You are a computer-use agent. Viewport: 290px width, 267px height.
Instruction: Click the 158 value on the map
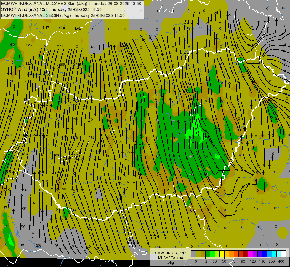click(22, 245)
